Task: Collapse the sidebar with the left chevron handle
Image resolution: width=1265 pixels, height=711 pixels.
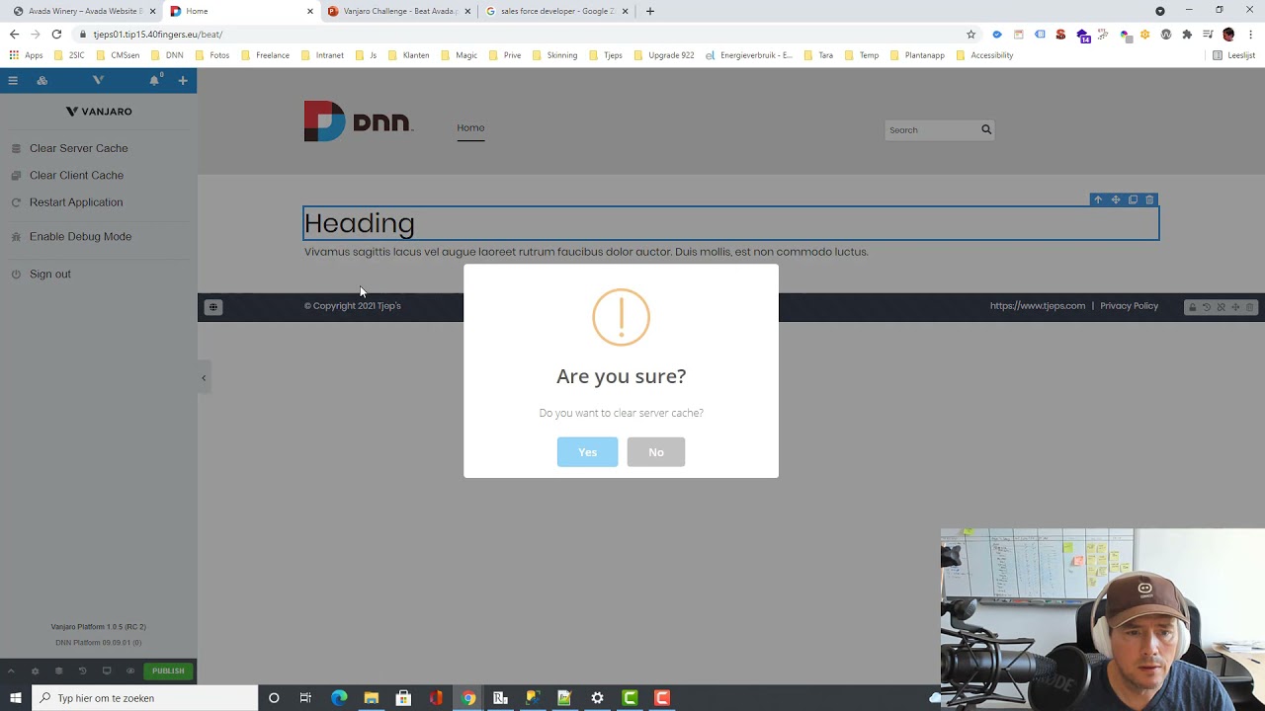Action: point(204,378)
